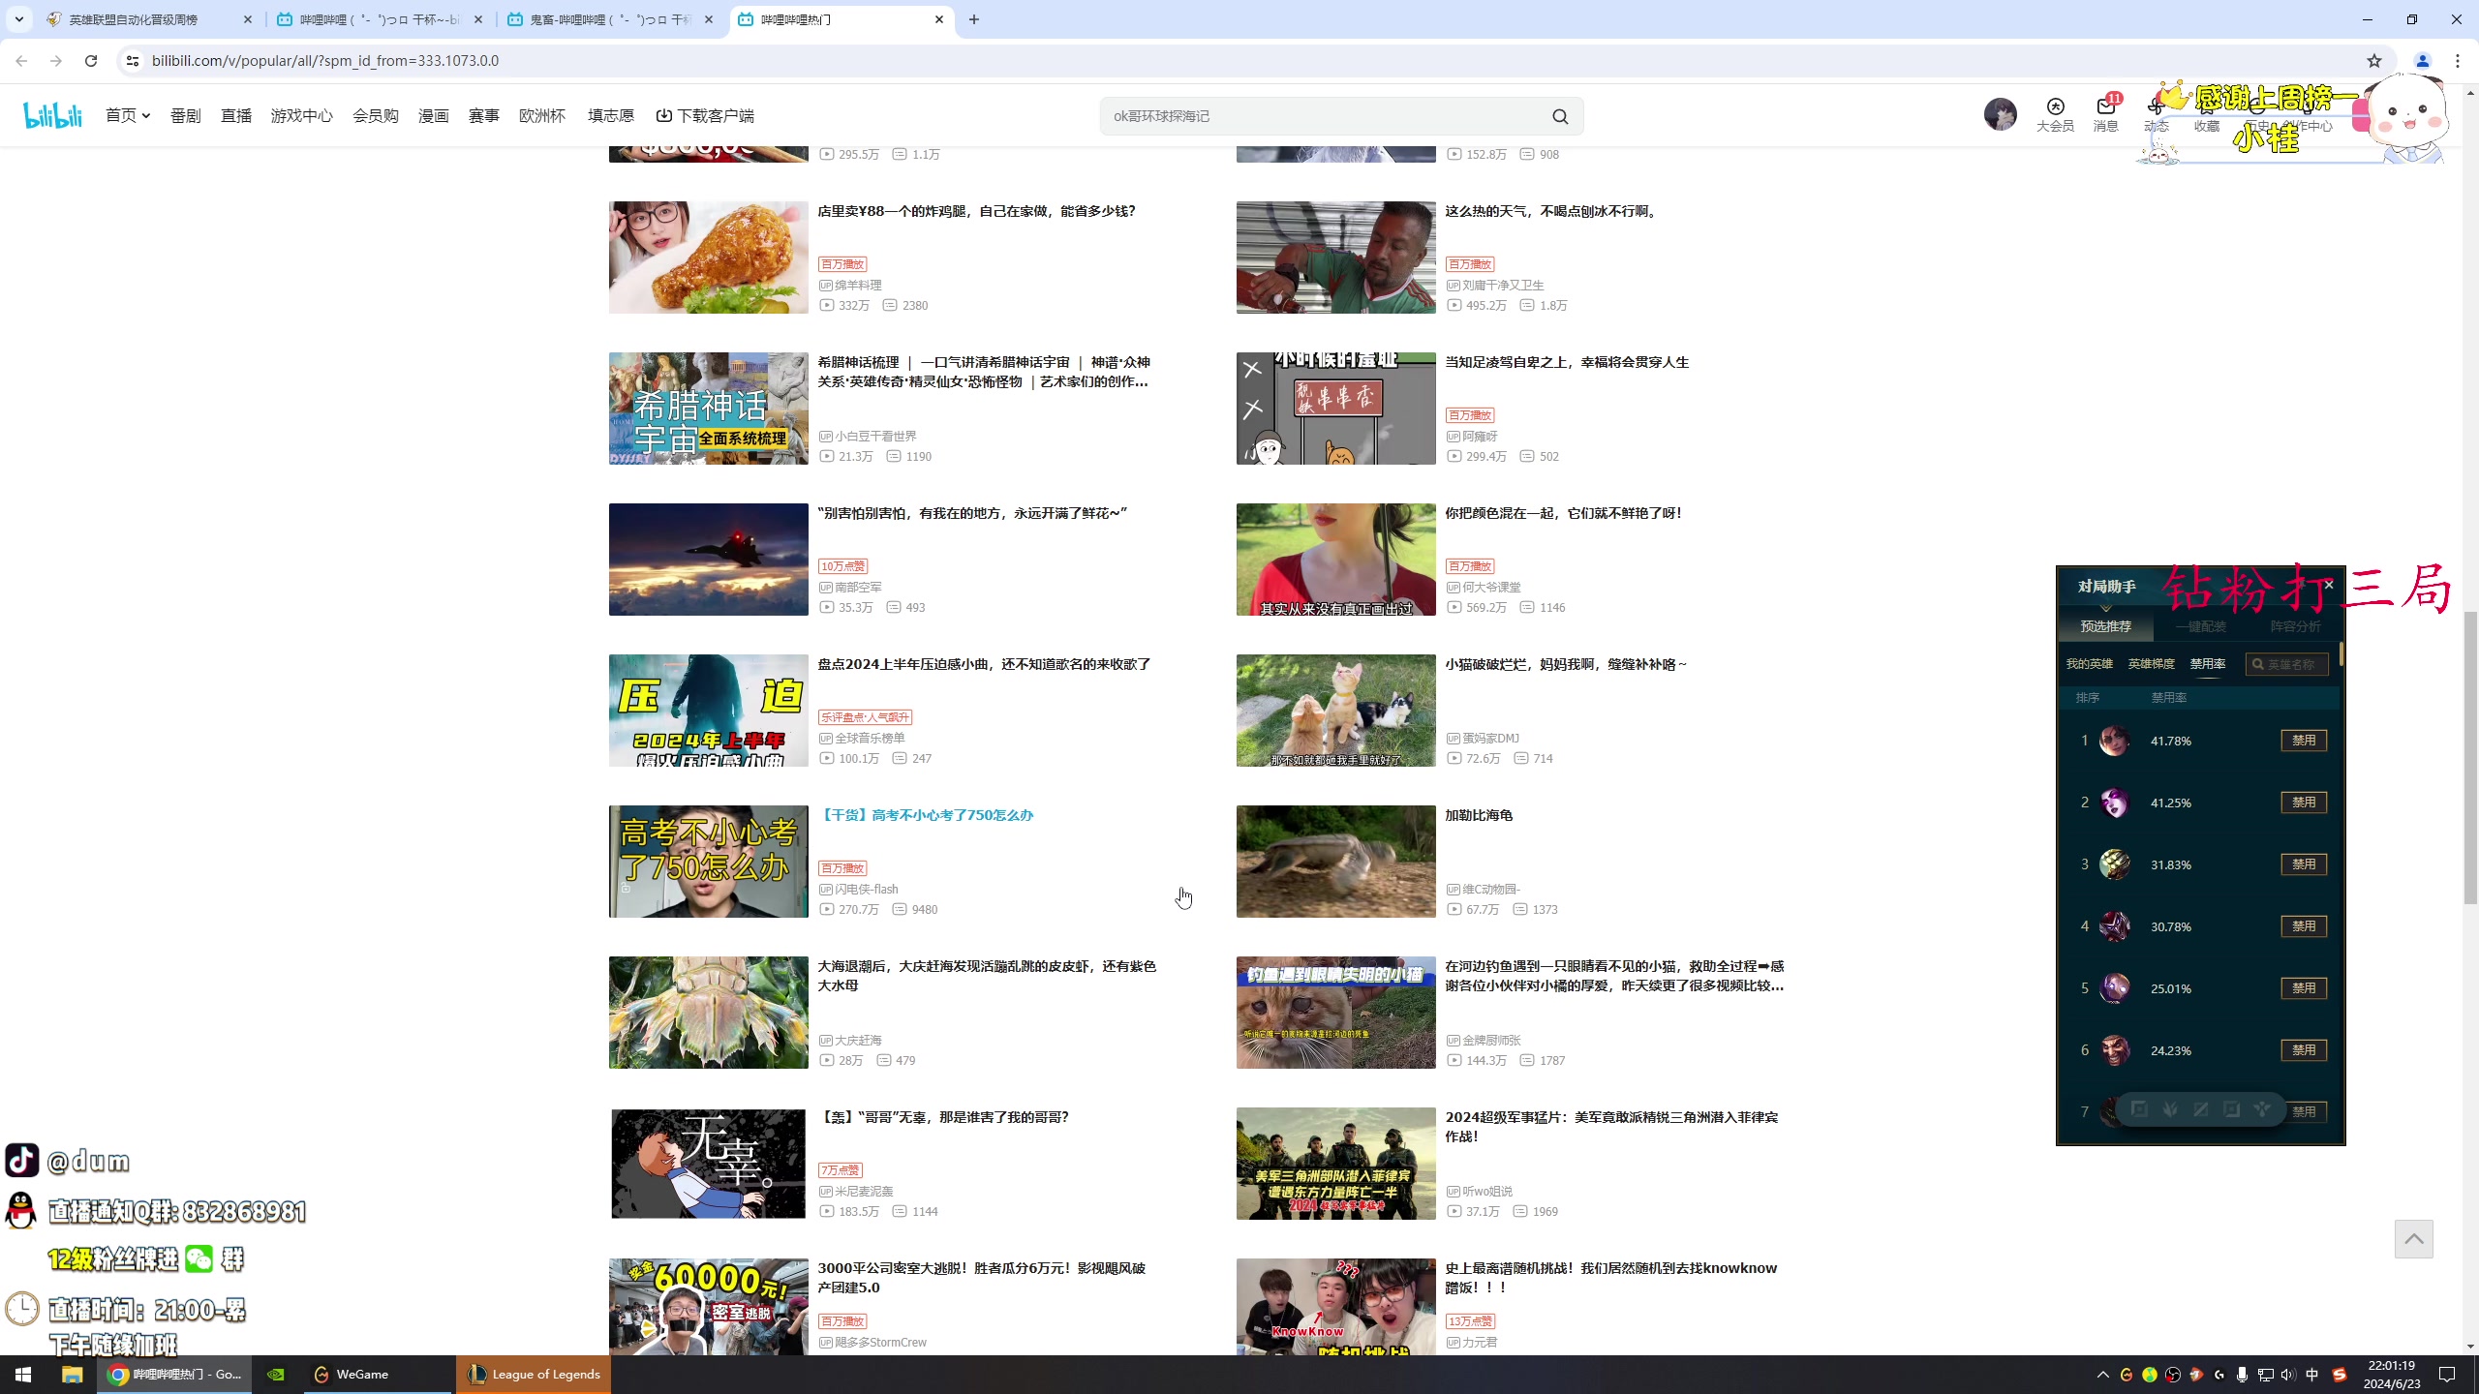Image resolution: width=2479 pixels, height=1394 pixels.
Task: Open a new browser tab
Action: 974,19
